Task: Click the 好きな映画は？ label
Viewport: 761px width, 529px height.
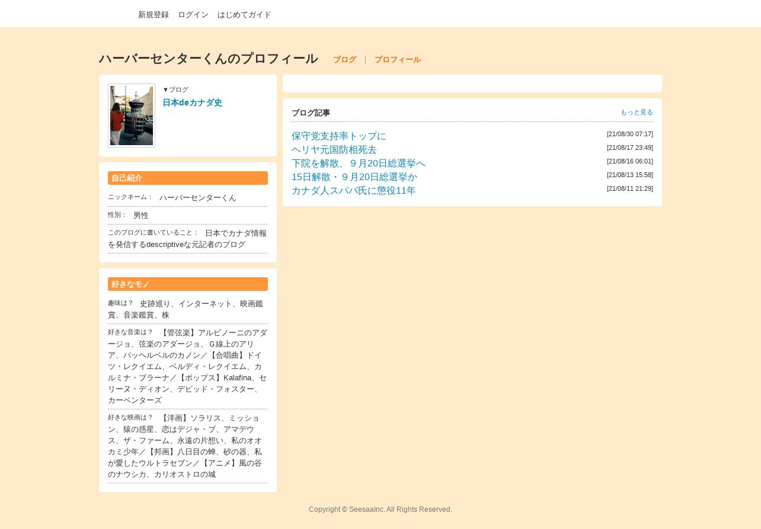Action: pyautogui.click(x=130, y=418)
